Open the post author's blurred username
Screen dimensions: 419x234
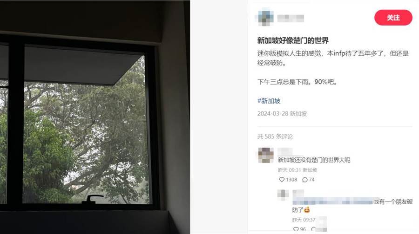click(291, 19)
